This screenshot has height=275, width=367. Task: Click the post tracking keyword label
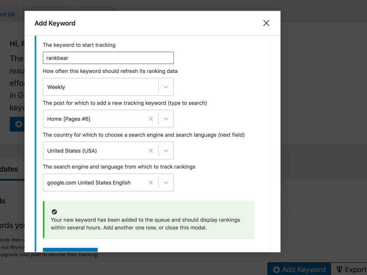(x=125, y=103)
